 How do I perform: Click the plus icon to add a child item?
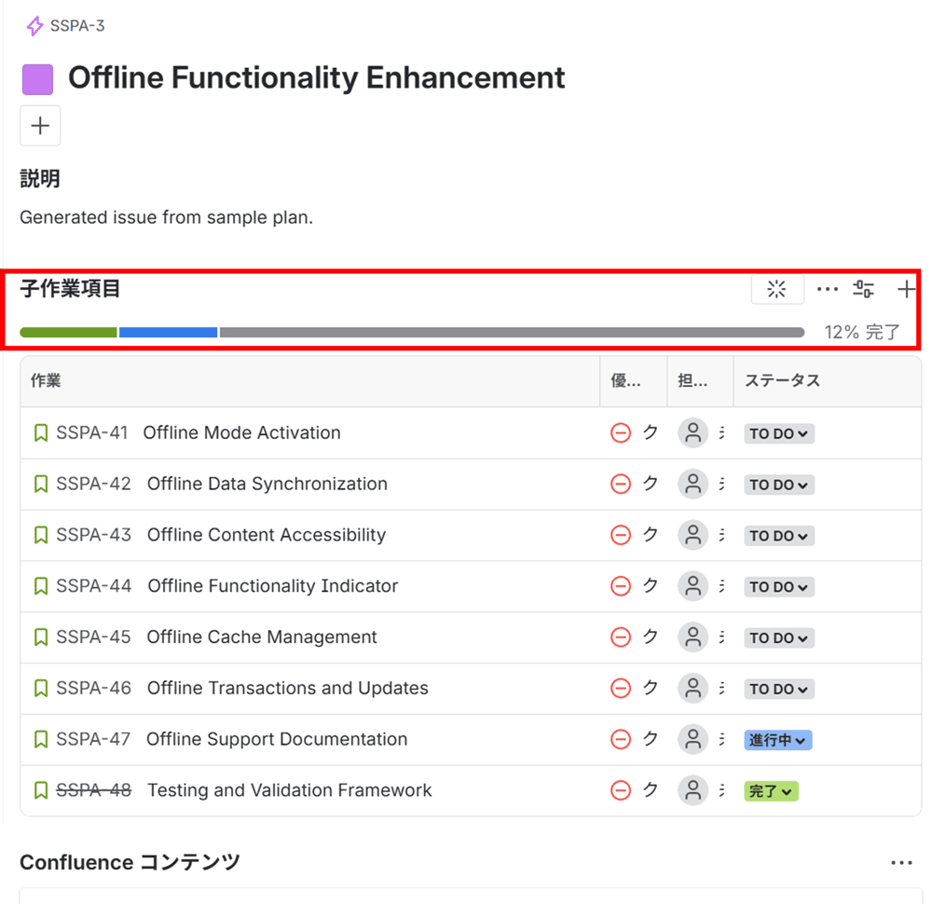[x=905, y=289]
